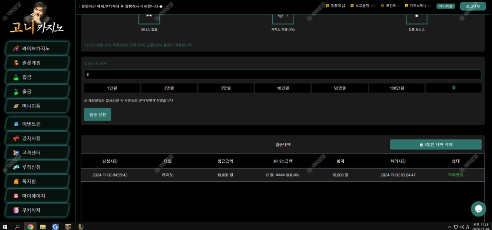492x230 pixels.
Task: Open the 슬롯게임 menu
Action: [x=38, y=63]
